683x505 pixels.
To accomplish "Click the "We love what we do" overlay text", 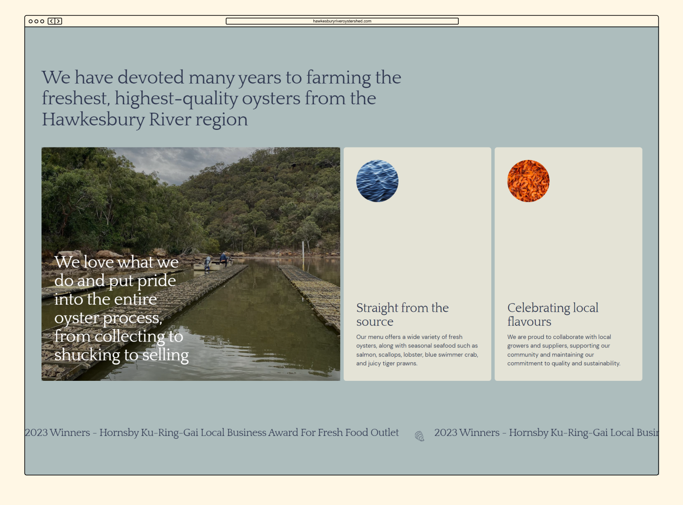I will pyautogui.click(x=122, y=309).
